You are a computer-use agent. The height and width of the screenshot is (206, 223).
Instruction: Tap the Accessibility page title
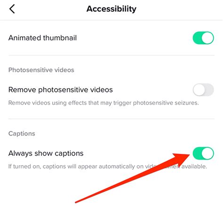click(111, 9)
